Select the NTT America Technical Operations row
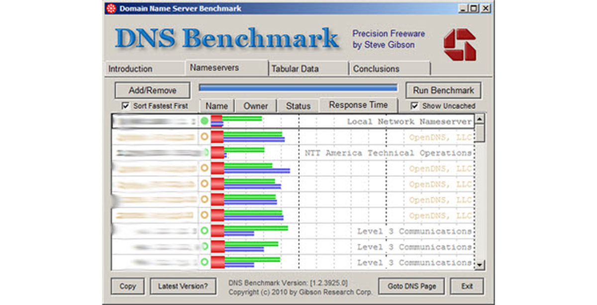 tap(293, 152)
